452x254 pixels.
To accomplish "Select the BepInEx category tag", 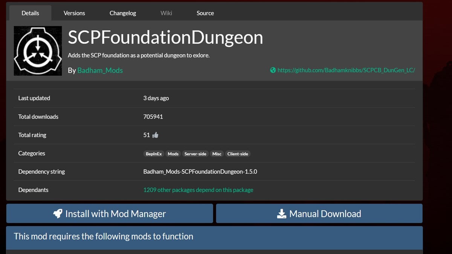I will coord(154,154).
